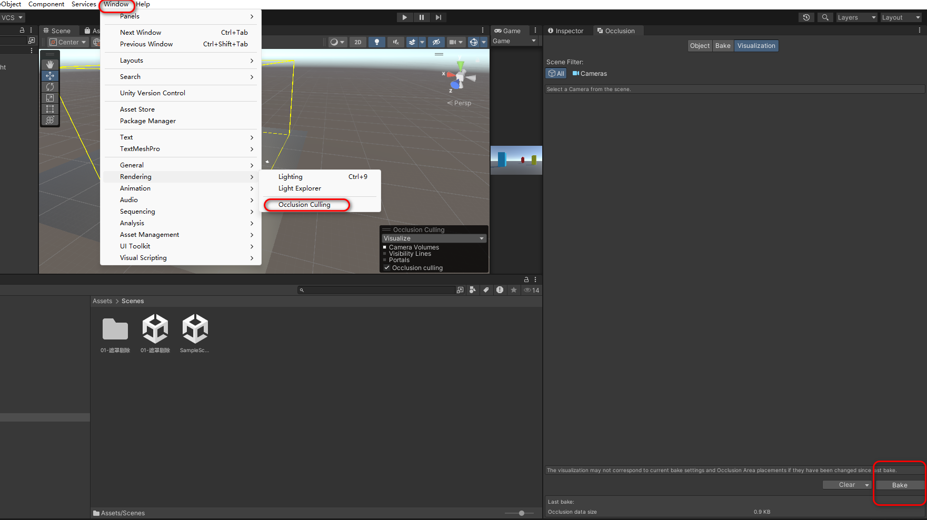Viewport: 927px width, 520px height.
Task: Toggle Scene gizmos visibility icon
Action: 474,42
